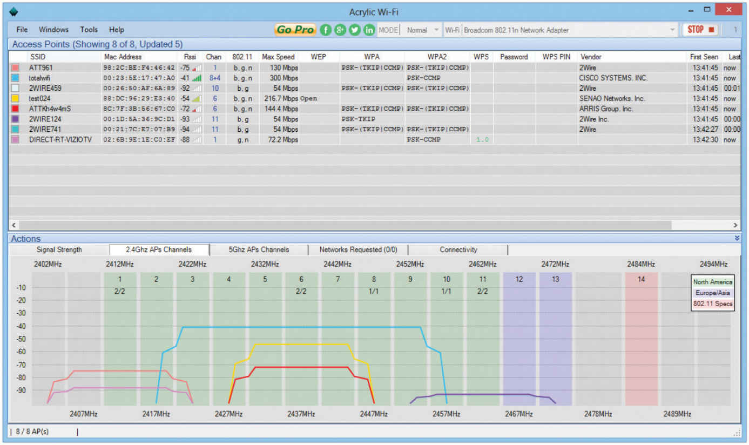The width and height of the screenshot is (749, 445).
Task: Sort by the WPA2 column header
Action: pyautogui.click(x=437, y=57)
